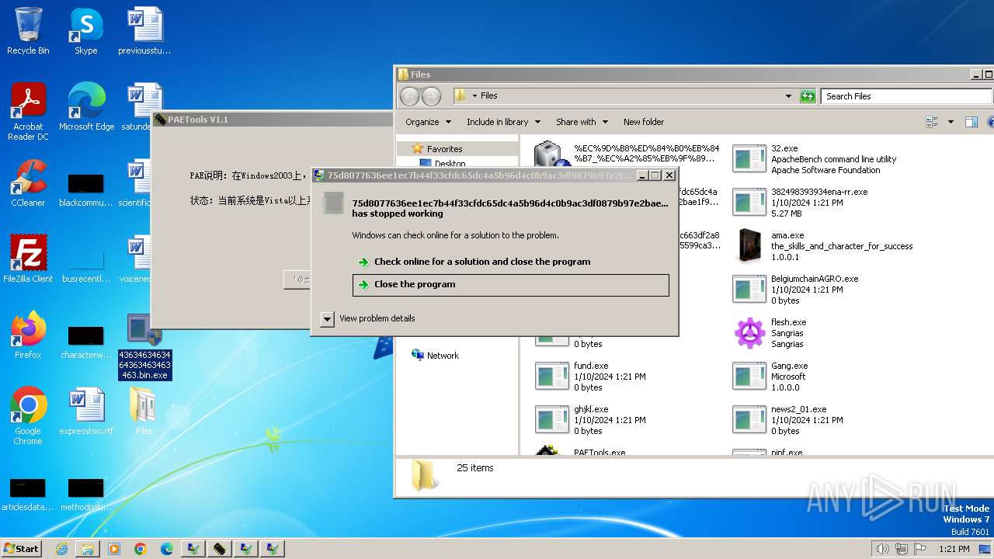The image size is (994, 559).
Task: Open Internet Explorer from taskbar
Action: pos(61,549)
